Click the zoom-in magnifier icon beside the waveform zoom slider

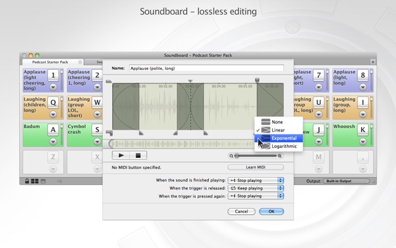(x=280, y=156)
